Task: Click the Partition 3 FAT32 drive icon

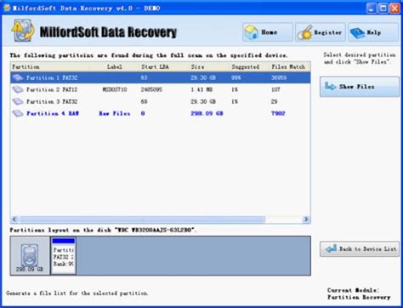Action: point(18,101)
